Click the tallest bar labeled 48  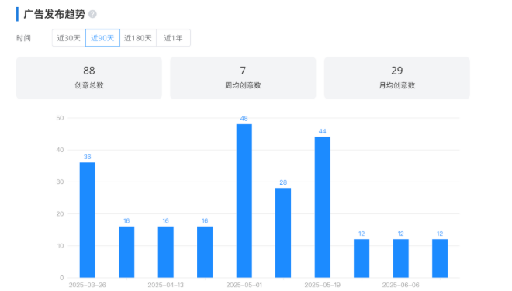(244, 201)
